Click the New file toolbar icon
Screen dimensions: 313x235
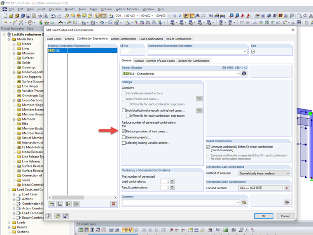(5, 16)
